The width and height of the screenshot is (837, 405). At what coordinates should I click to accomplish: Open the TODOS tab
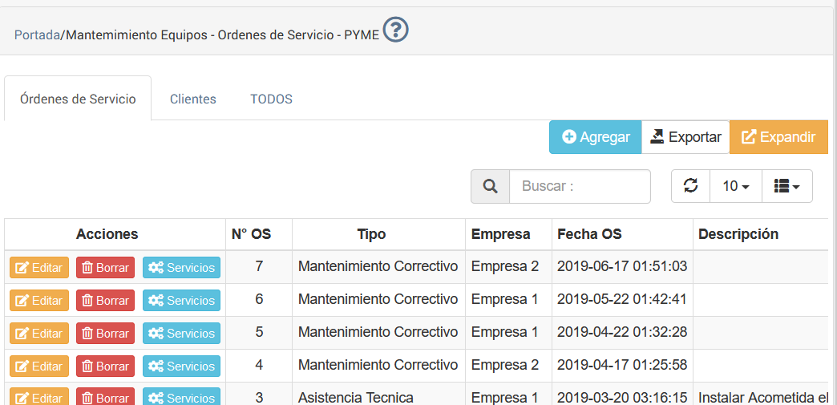(271, 99)
